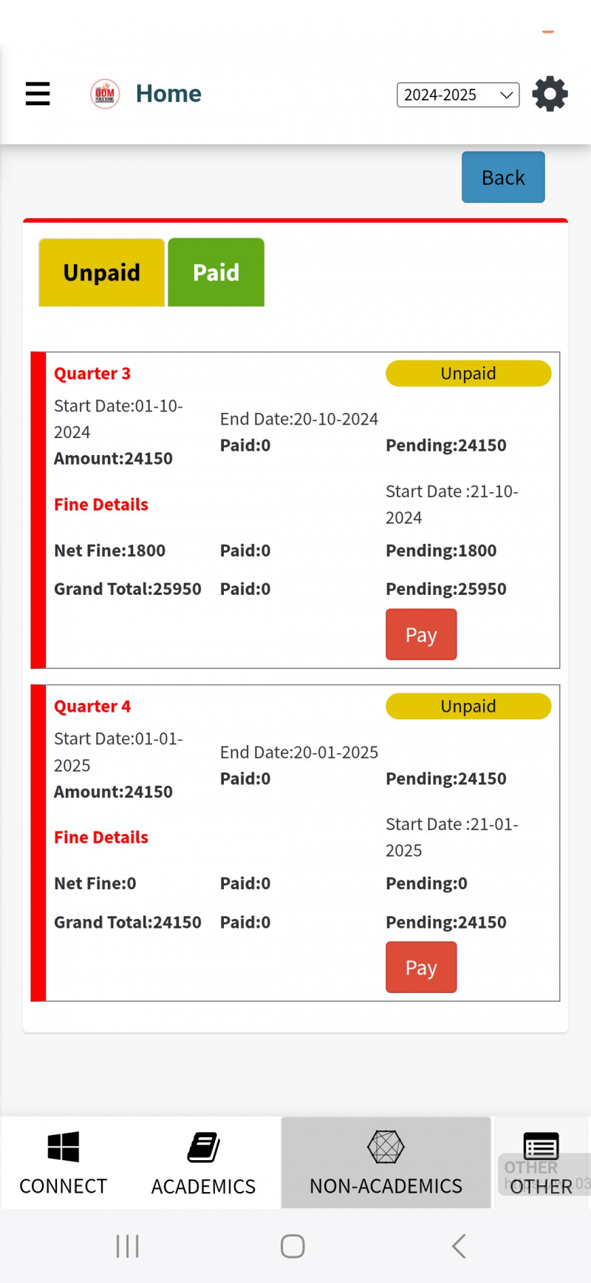Tap the Academics book icon

pos(203,1148)
